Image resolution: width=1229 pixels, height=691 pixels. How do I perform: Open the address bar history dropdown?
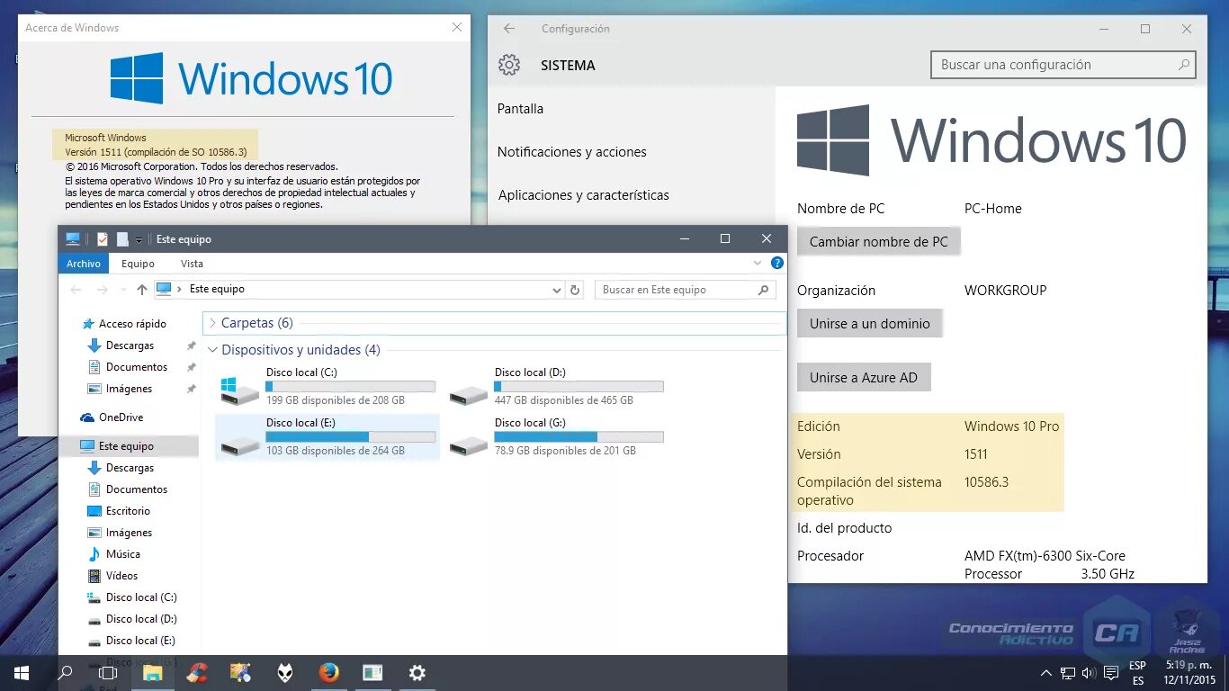point(557,290)
